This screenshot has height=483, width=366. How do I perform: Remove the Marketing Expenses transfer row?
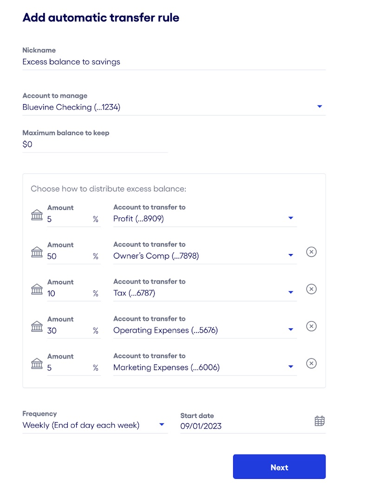(x=311, y=363)
